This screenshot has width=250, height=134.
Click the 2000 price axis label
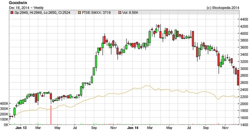[244, 104]
